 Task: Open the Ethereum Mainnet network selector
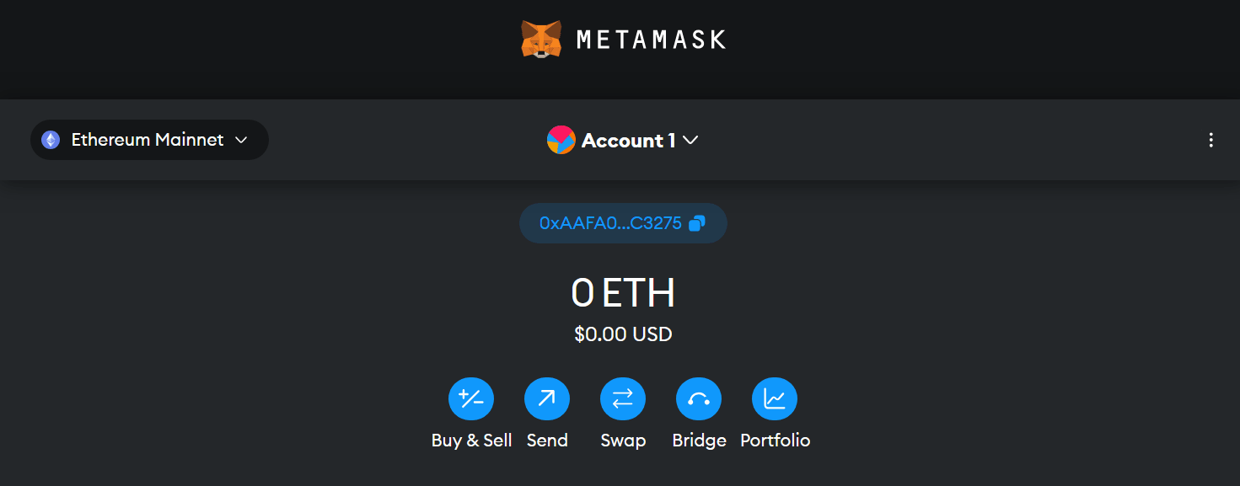[x=149, y=140]
